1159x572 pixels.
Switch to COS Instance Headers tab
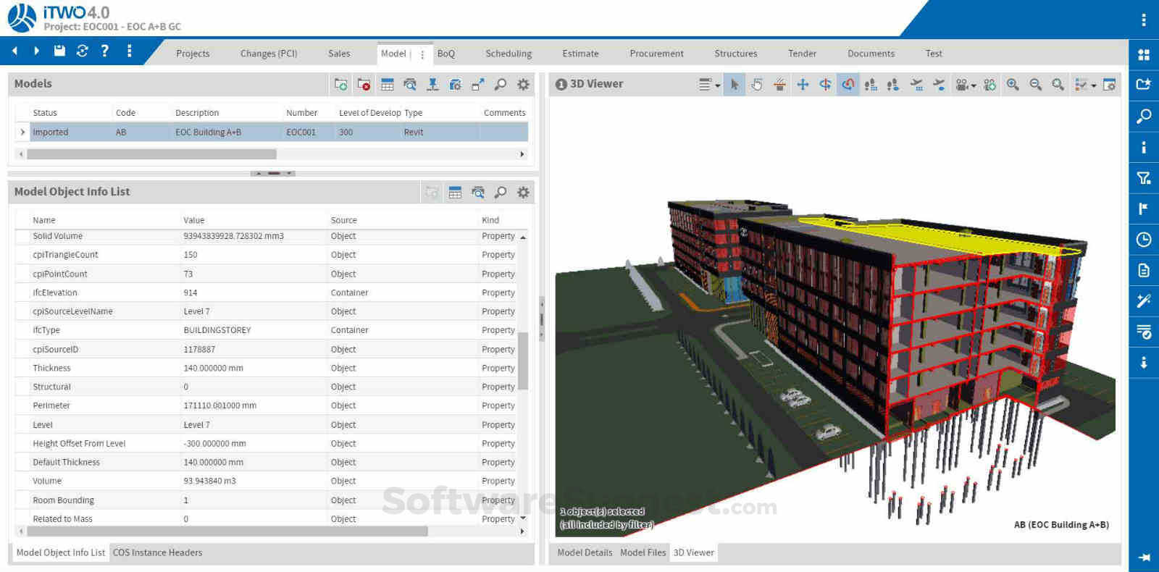point(157,552)
